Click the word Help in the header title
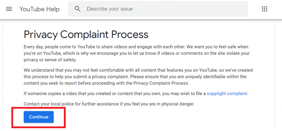282x131 pixels. coord(53,9)
